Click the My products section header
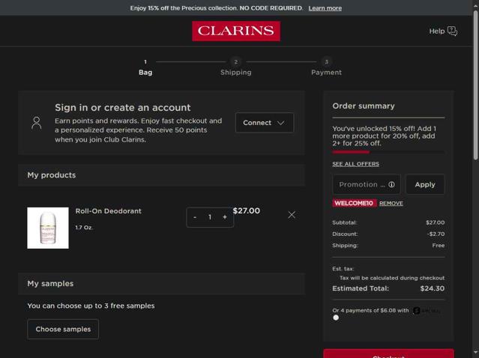The width and height of the screenshot is (479, 358). pyautogui.click(x=162, y=175)
